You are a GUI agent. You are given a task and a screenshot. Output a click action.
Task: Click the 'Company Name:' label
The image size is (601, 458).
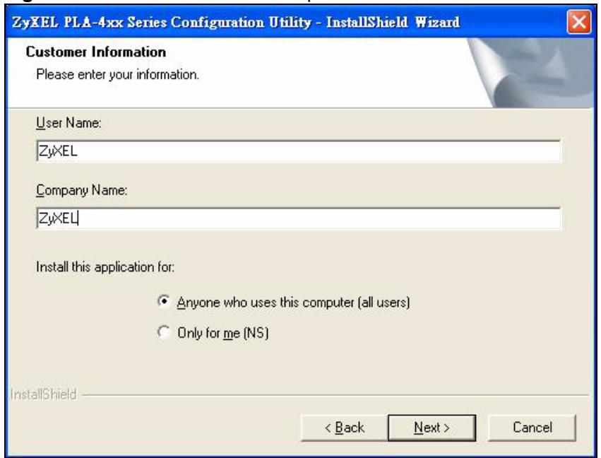pos(82,190)
